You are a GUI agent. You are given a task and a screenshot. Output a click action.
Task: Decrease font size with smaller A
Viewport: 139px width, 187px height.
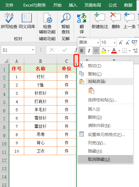127,42
